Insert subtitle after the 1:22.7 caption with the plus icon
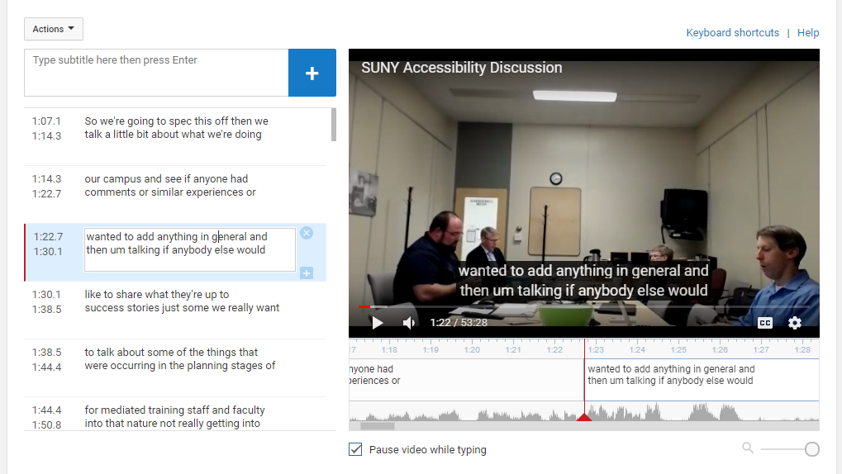842x474 pixels. [x=307, y=273]
